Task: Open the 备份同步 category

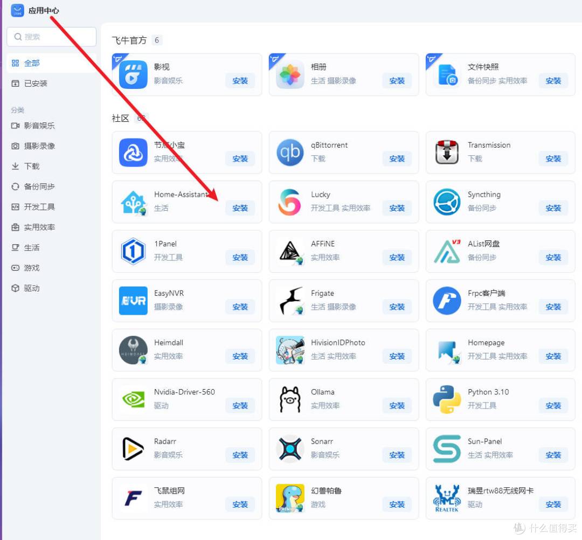Action: 51,186
